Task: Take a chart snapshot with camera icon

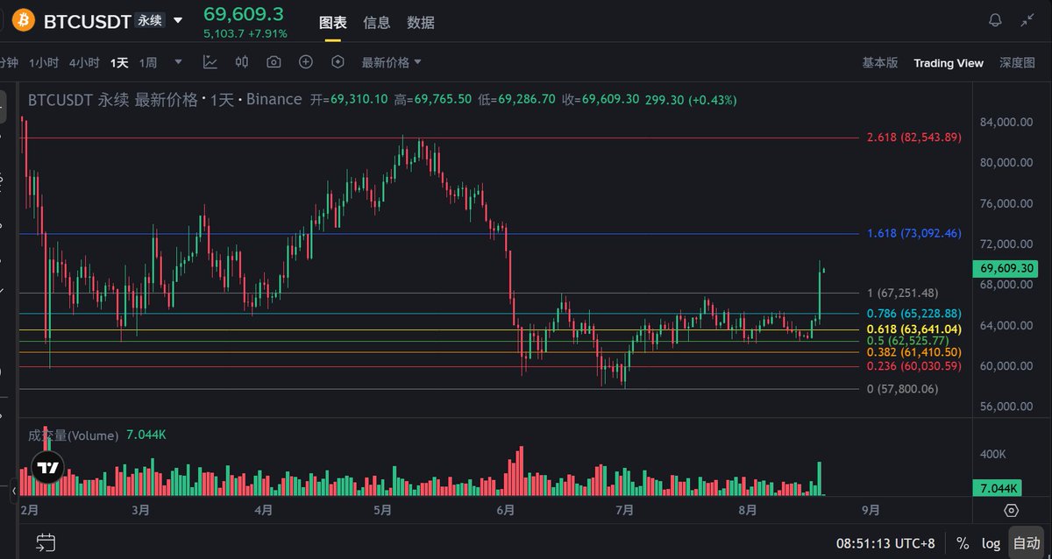Action: click(x=274, y=62)
